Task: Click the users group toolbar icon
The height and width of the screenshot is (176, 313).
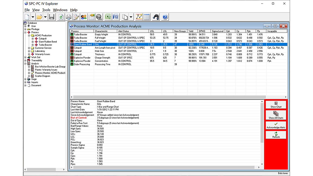Action: pos(84,17)
